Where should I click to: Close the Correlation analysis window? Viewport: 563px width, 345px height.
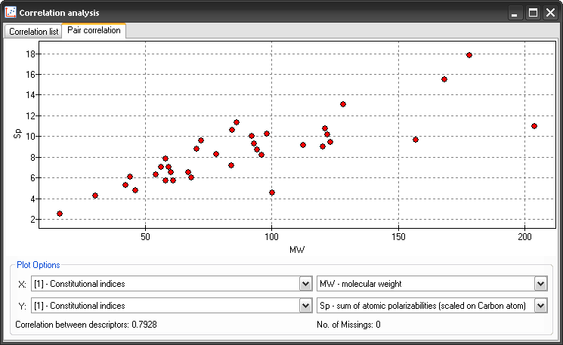click(550, 13)
